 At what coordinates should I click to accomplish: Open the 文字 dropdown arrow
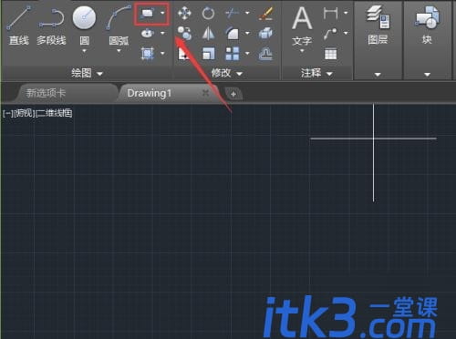[302, 51]
